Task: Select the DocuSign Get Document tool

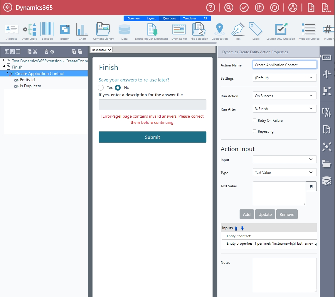Action: pyautogui.click(x=151, y=31)
